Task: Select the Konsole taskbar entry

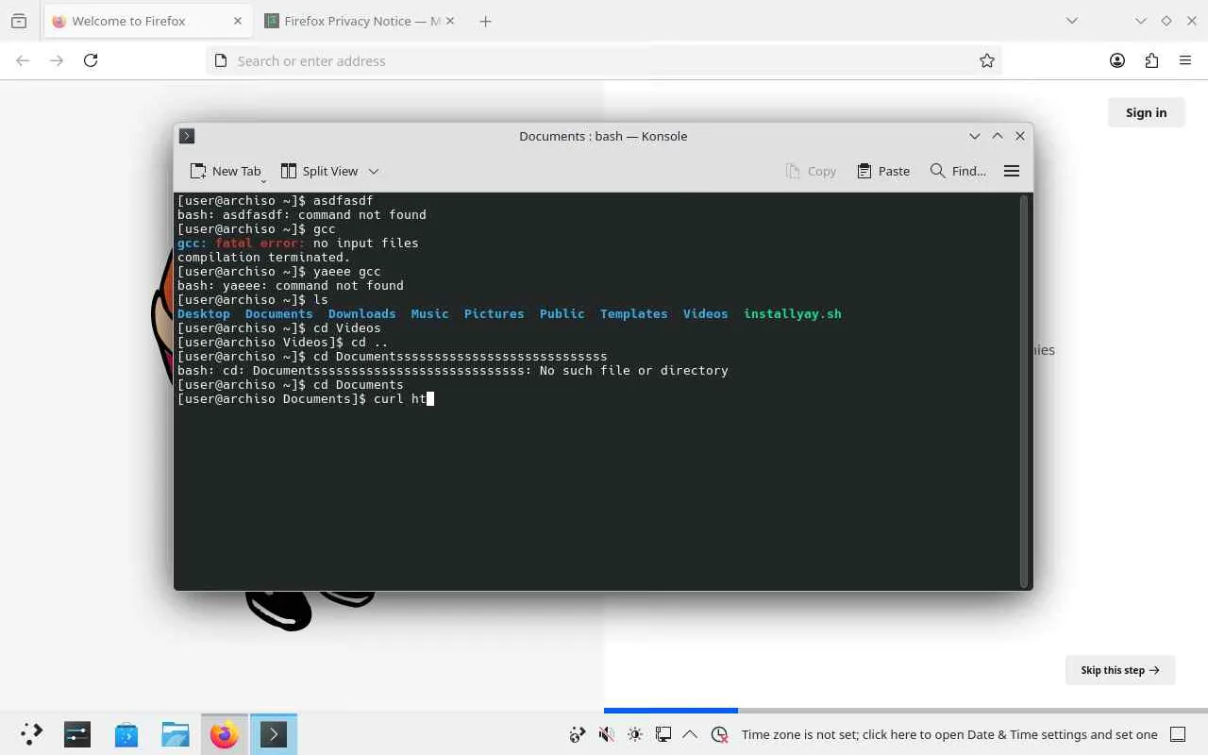Action: tap(274, 734)
